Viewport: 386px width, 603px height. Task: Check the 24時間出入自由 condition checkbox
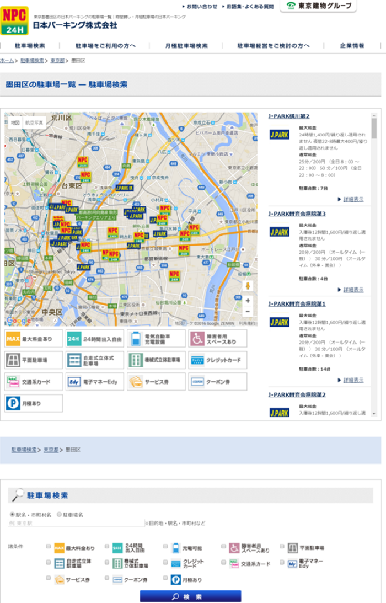107,546
